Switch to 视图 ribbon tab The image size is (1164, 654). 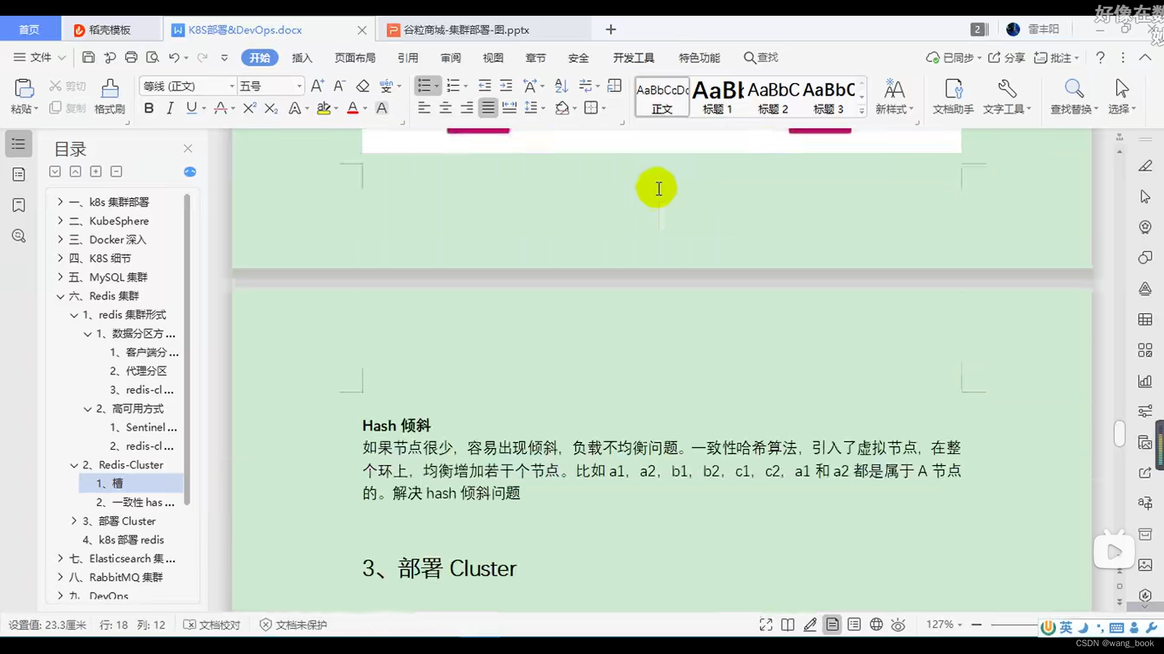[493, 58]
